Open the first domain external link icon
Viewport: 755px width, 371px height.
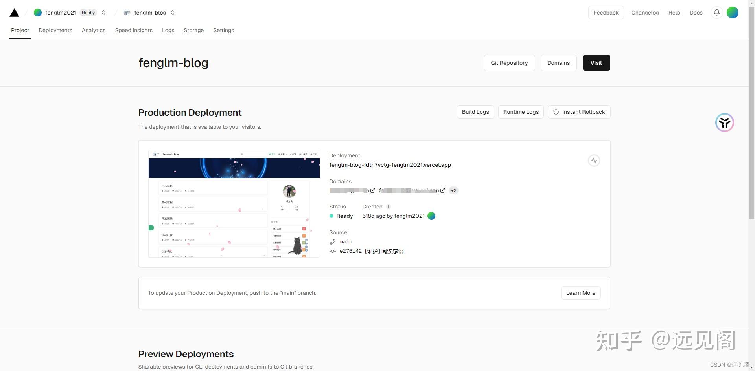(373, 190)
